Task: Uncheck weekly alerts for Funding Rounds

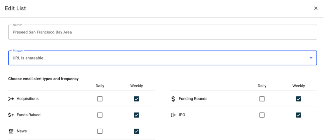Action: coord(298,99)
